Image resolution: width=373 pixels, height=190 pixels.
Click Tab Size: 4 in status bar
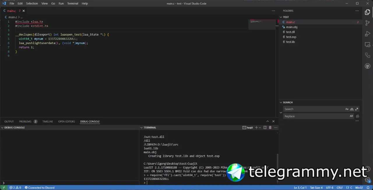pos(316,188)
